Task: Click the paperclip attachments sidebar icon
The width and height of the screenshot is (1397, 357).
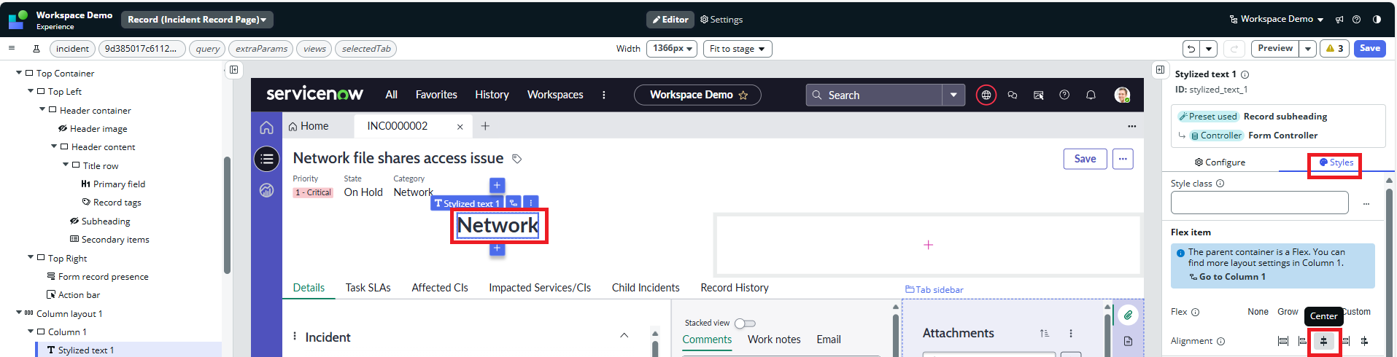Action: 1128,315
